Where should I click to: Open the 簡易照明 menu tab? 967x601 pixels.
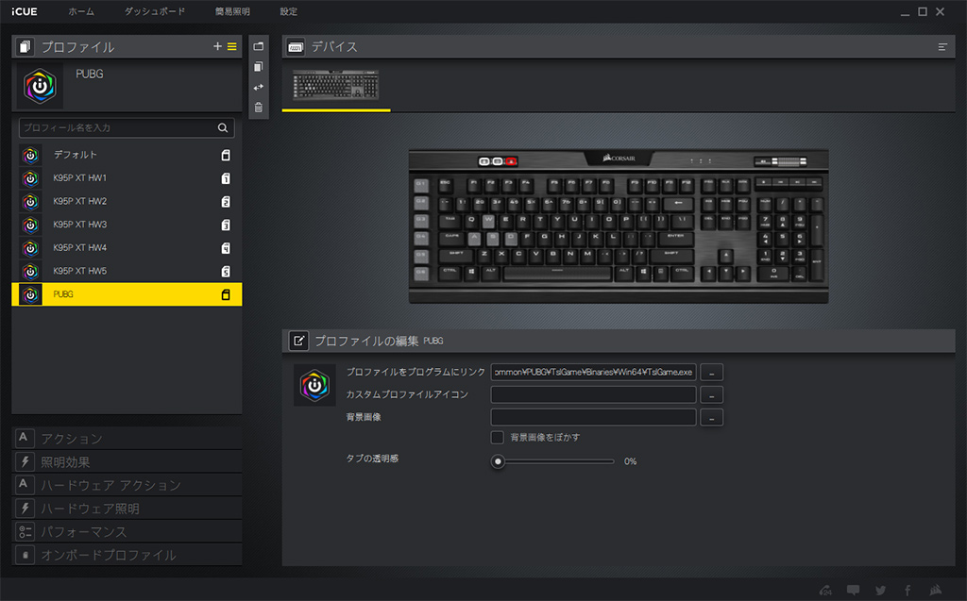tap(232, 11)
